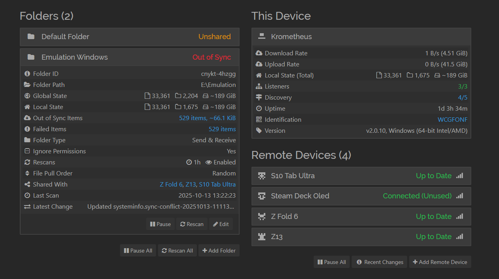Expand the Steam Deck Oled device panel
The image size is (499, 279).
click(x=361, y=196)
